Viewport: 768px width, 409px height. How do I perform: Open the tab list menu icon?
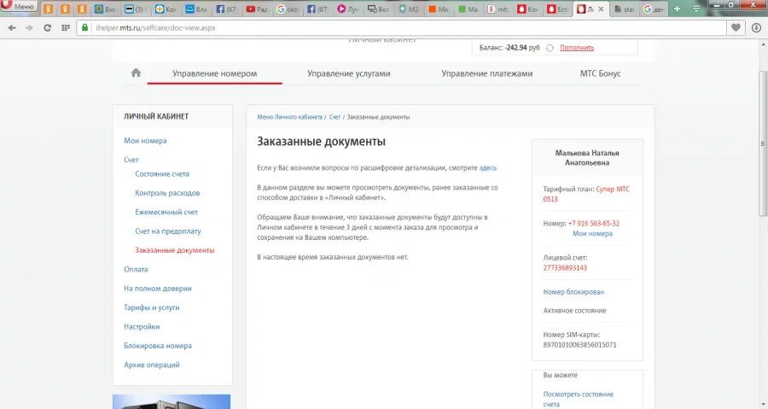pyautogui.click(x=696, y=9)
